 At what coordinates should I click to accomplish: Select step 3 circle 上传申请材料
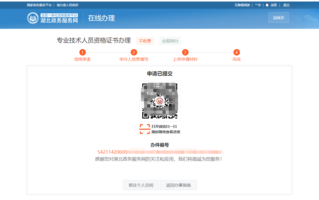coord(185,52)
